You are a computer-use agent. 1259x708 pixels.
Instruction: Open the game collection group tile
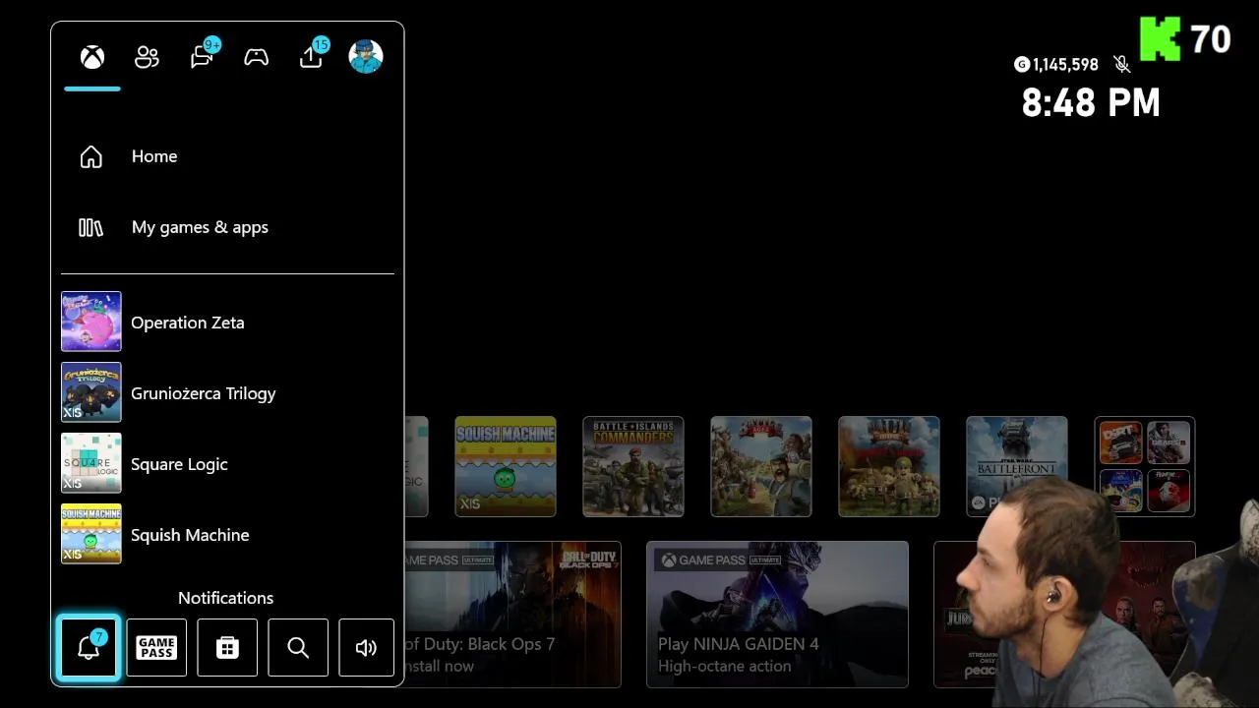pyautogui.click(x=1145, y=466)
